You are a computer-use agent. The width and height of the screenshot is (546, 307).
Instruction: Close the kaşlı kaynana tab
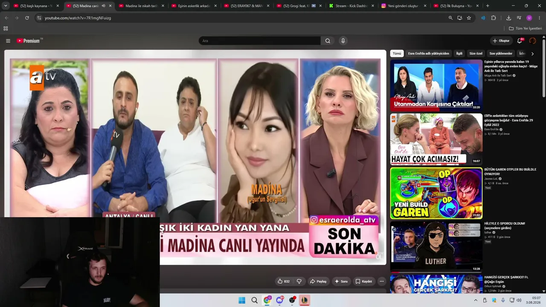click(x=58, y=6)
